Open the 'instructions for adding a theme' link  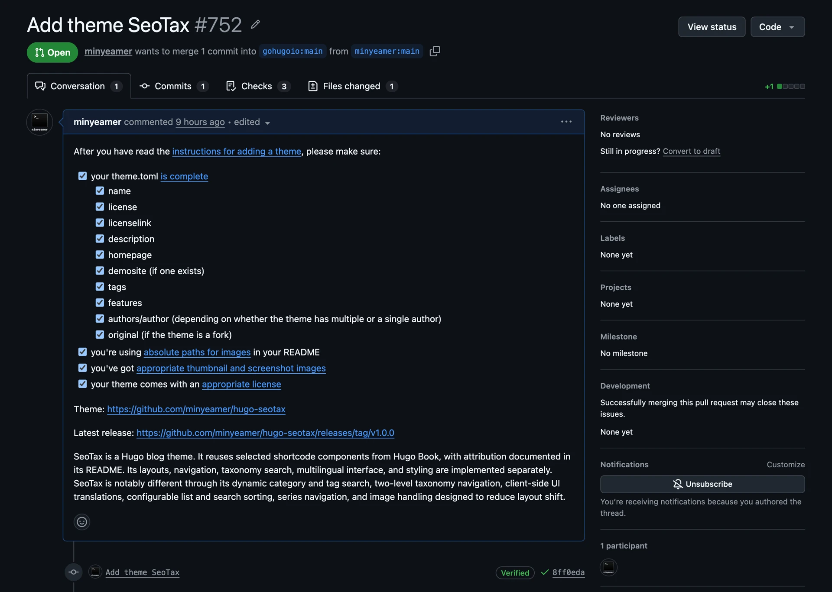pos(237,152)
